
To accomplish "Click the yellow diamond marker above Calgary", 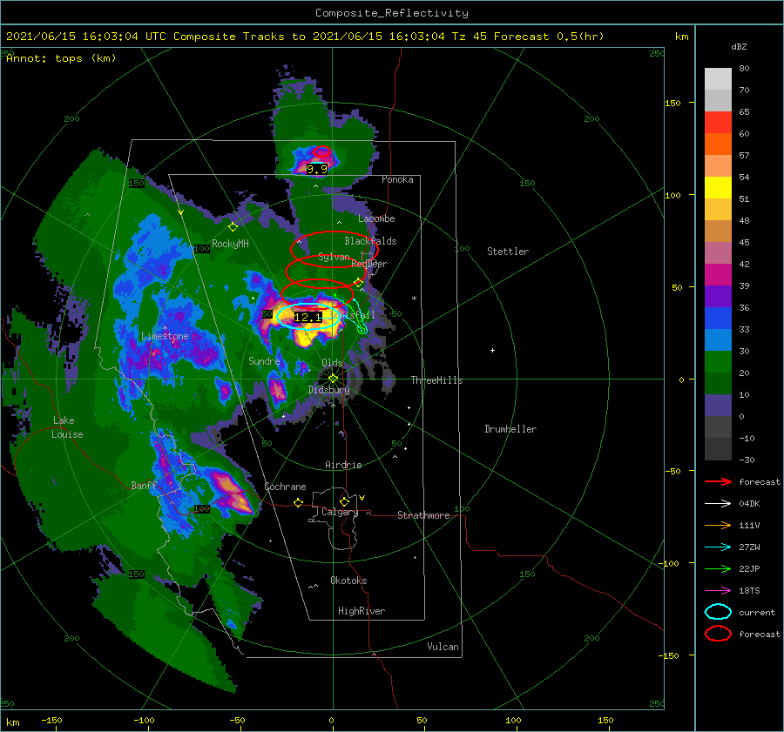I will 344,501.
